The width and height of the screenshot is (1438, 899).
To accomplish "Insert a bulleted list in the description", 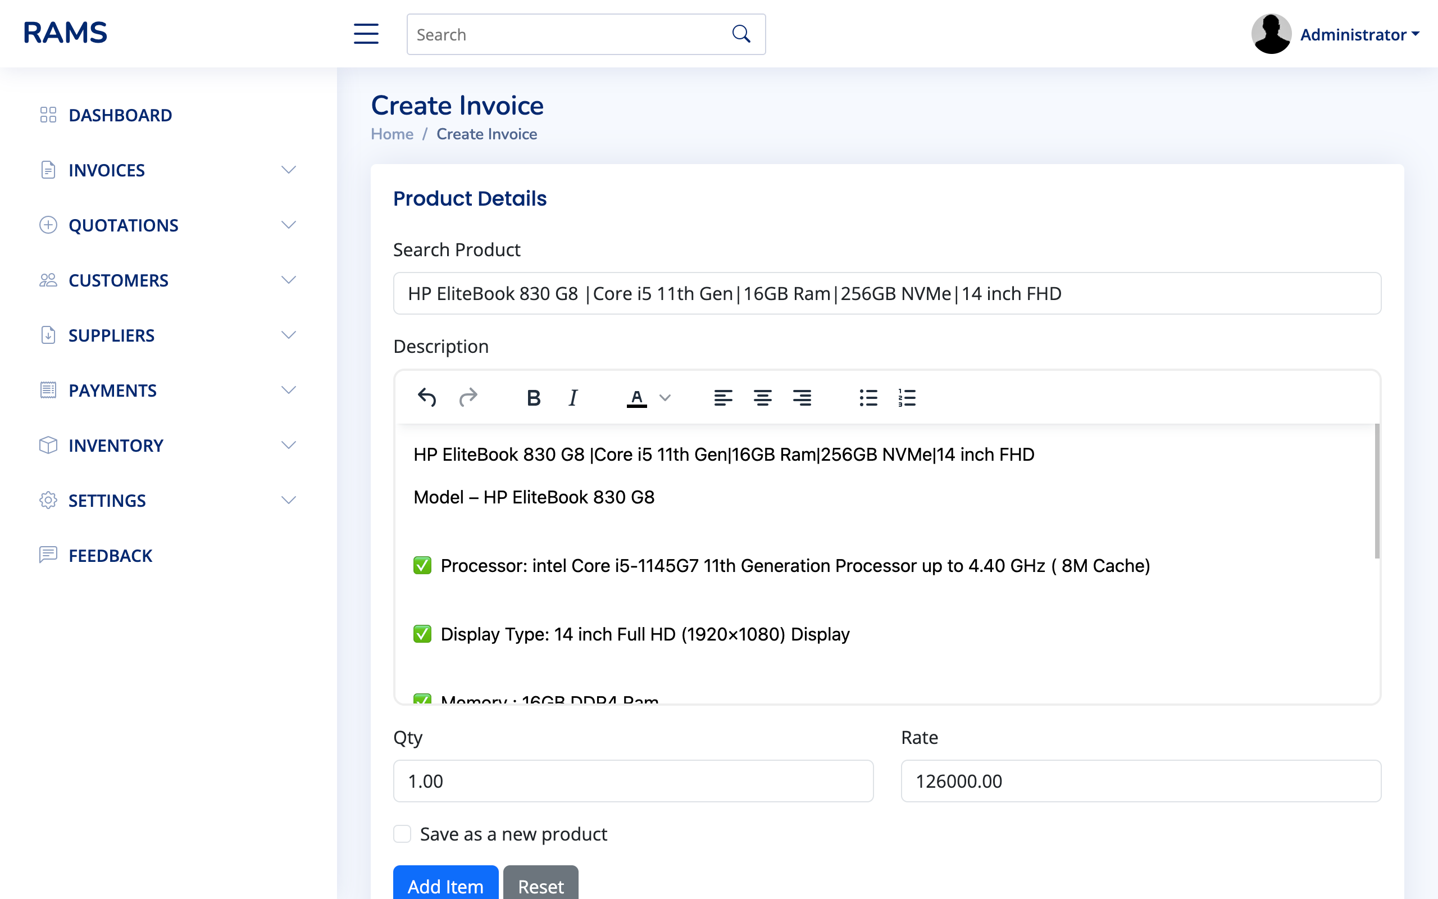I will (x=867, y=397).
